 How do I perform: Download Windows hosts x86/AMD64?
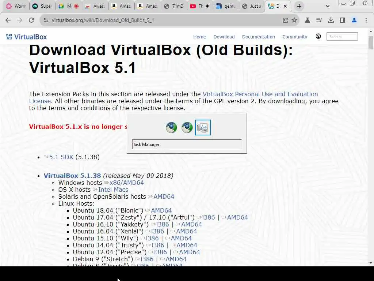(124, 183)
